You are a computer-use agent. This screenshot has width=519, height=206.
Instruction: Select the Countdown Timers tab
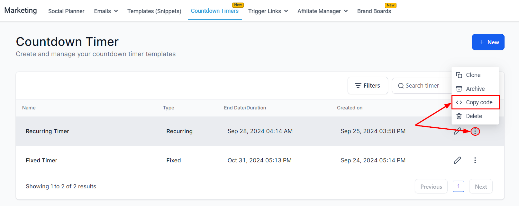click(x=215, y=11)
